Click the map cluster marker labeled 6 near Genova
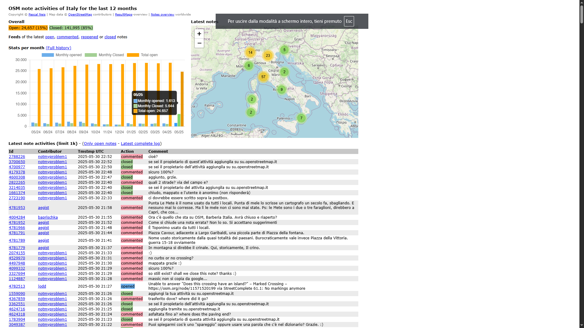The height and width of the screenshot is (328, 584). point(249,66)
